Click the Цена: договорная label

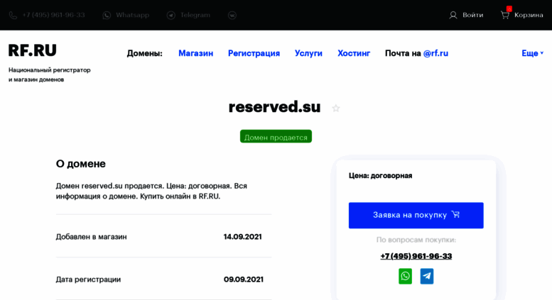pyautogui.click(x=380, y=176)
